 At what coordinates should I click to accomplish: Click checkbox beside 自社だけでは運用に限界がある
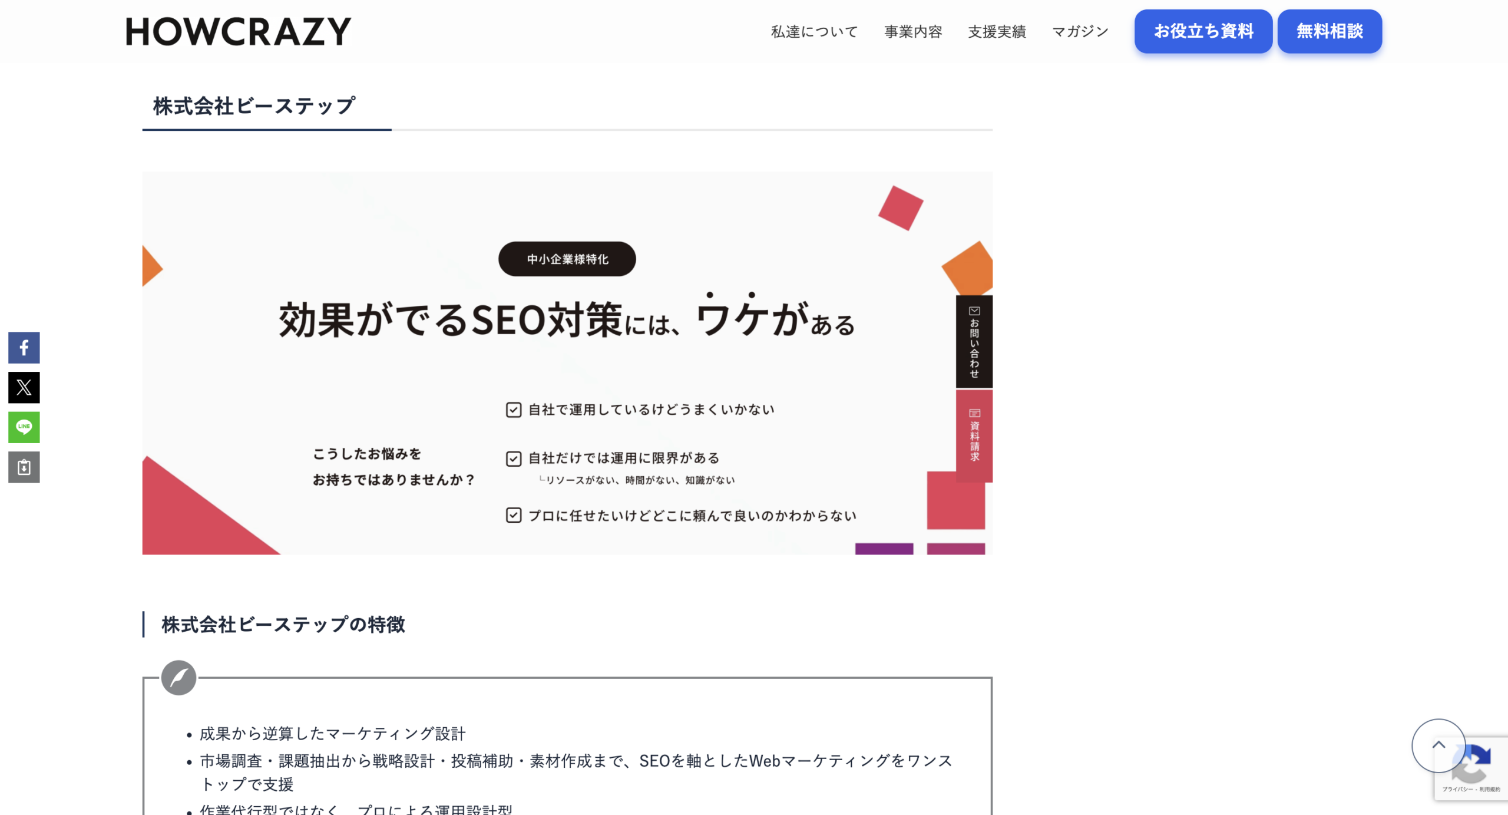tap(513, 458)
